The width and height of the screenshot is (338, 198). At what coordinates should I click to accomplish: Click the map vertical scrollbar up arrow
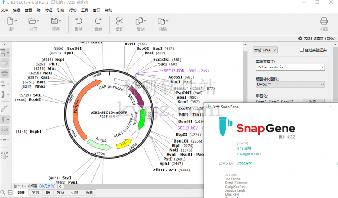[245, 45]
